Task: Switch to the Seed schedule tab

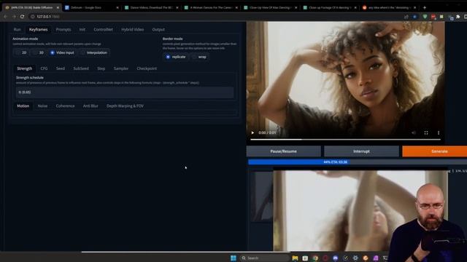Action: pyautogui.click(x=60, y=68)
